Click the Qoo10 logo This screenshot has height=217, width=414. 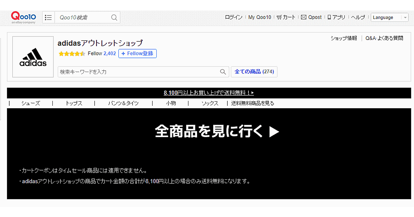(23, 17)
